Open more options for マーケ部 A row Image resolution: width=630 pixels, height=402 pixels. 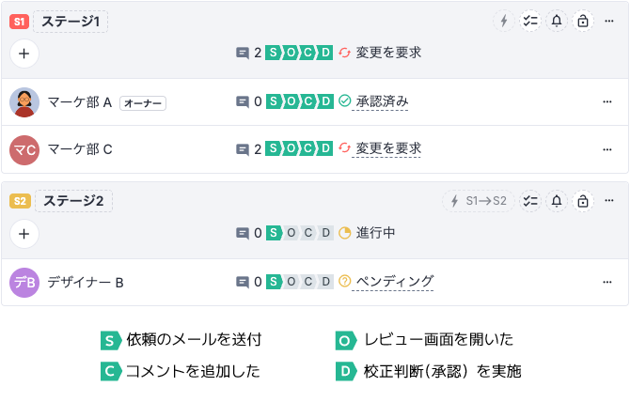[607, 101]
